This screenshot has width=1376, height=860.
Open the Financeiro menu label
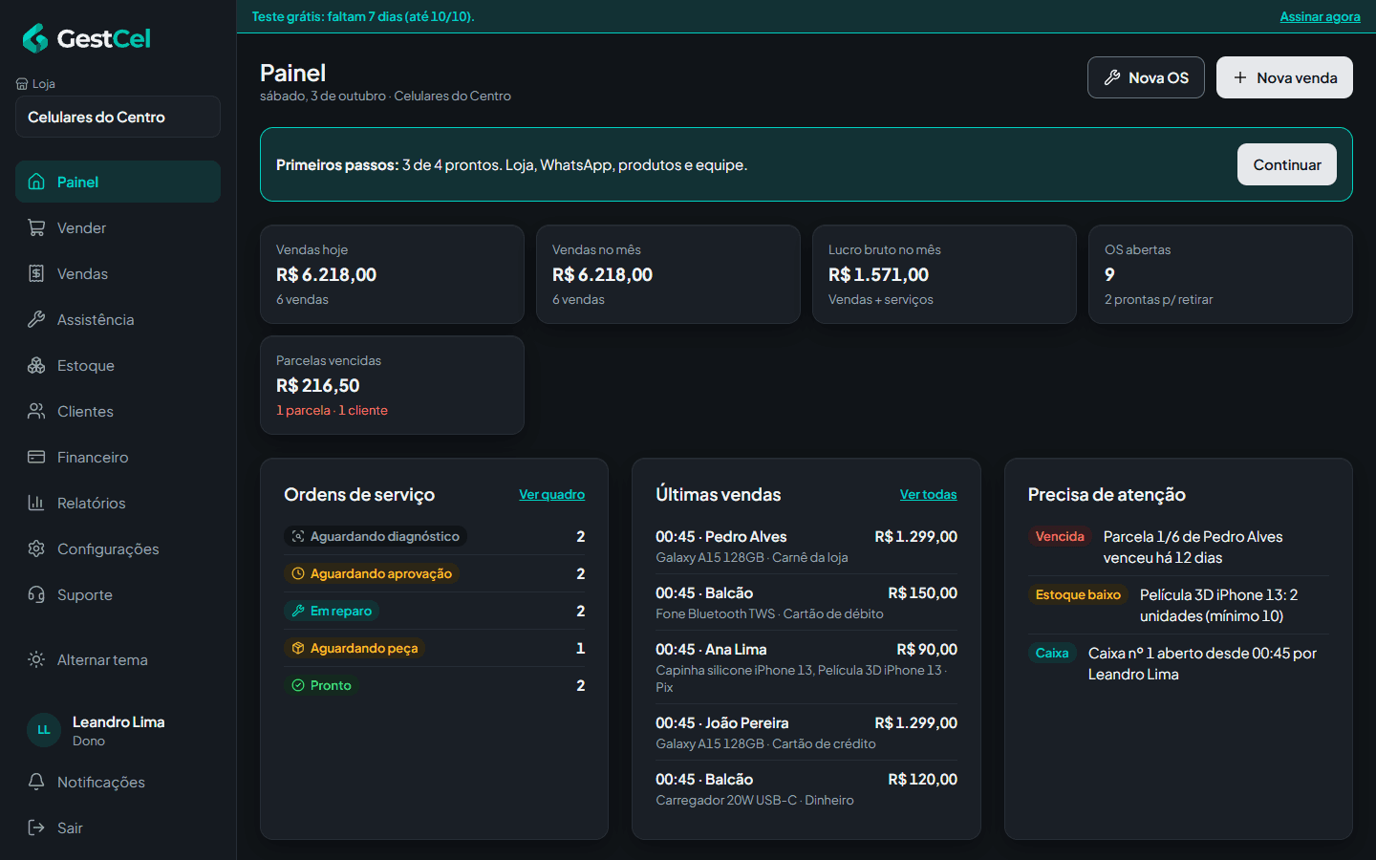[x=93, y=457]
